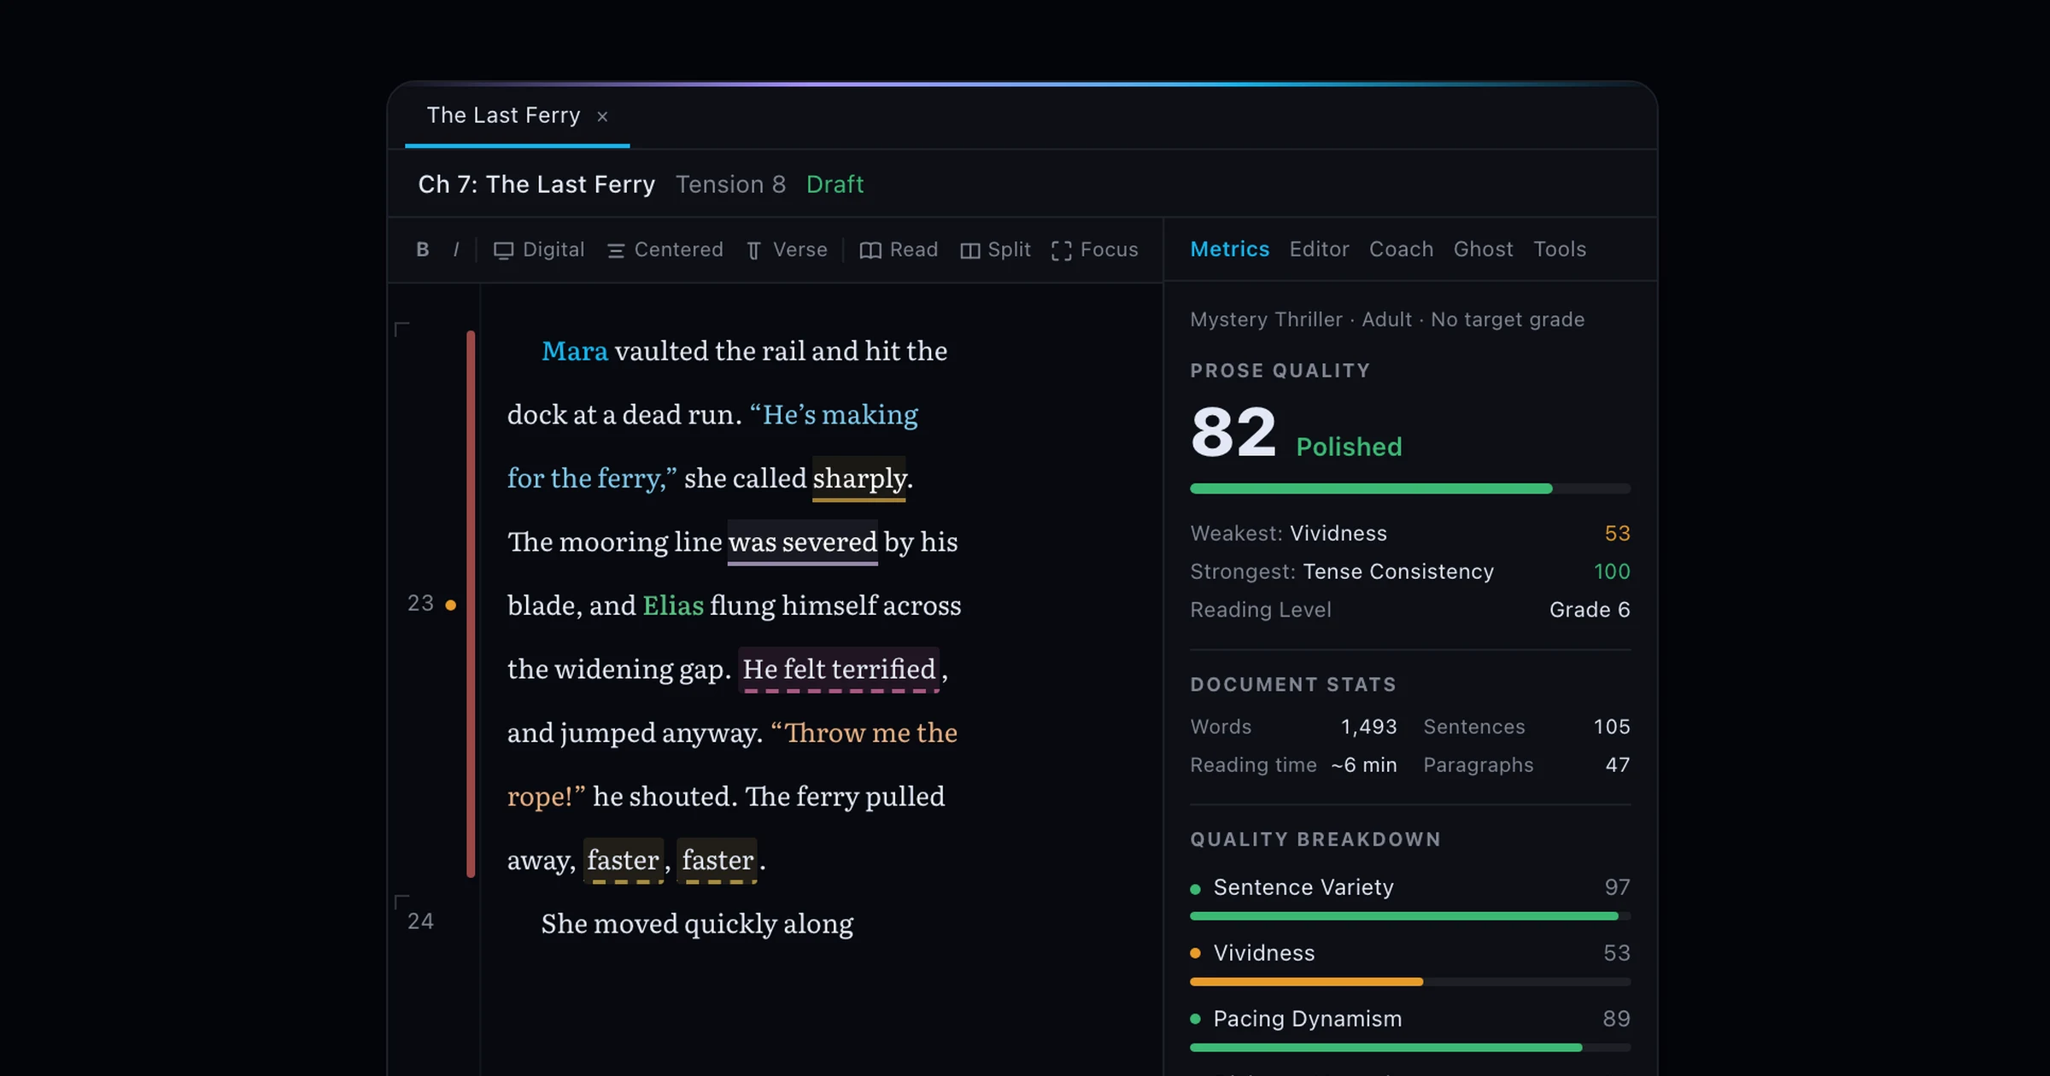Viewport: 2050px width, 1076px height.
Task: Expand Sentence Variety breakdown row
Action: [1410, 887]
